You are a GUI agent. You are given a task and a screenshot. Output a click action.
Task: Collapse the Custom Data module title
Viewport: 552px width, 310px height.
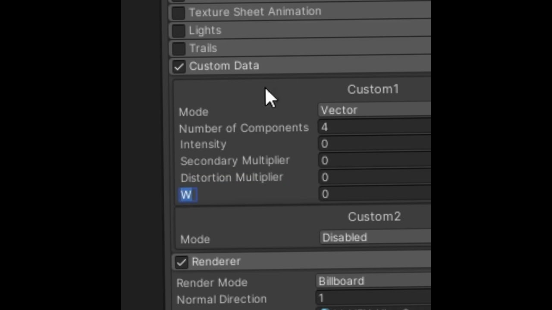224,66
